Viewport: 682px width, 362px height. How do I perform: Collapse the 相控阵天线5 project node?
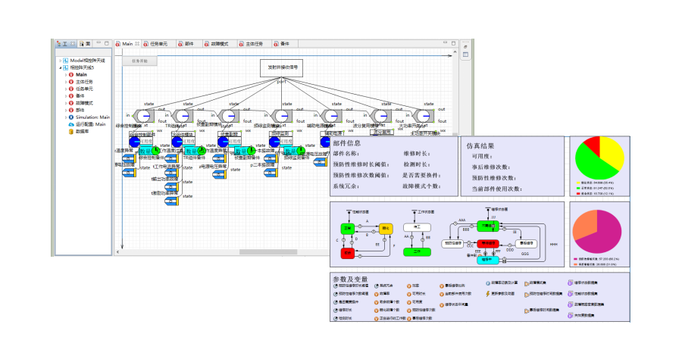point(60,67)
